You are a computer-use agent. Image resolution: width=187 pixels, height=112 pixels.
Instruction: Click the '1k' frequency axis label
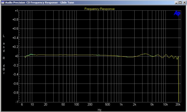121,105
